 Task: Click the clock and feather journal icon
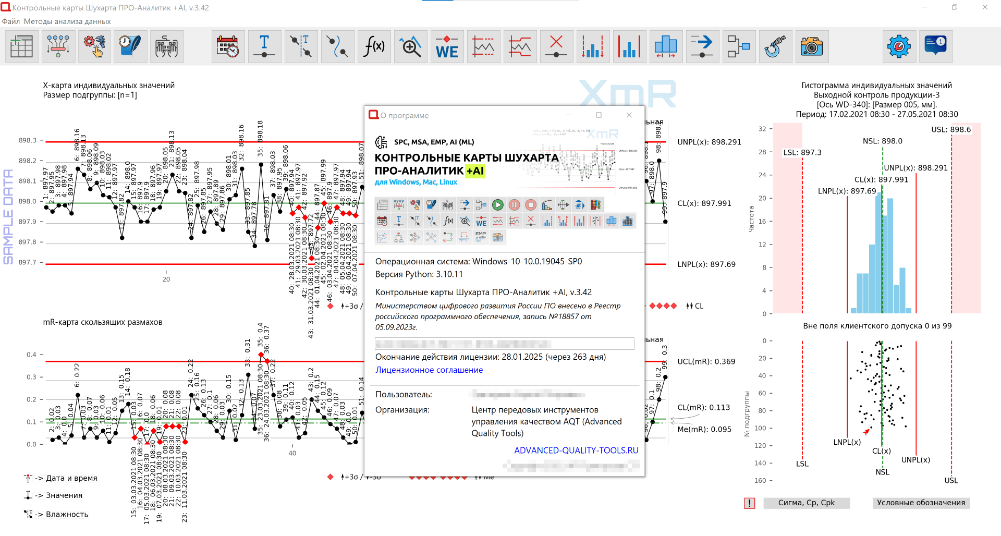(130, 46)
